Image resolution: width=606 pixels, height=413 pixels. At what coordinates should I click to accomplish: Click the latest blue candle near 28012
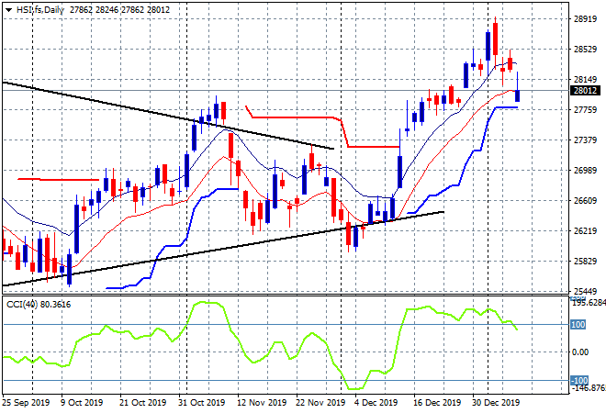point(517,95)
